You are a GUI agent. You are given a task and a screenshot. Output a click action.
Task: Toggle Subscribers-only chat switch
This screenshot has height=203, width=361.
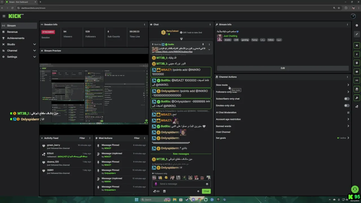347,99
